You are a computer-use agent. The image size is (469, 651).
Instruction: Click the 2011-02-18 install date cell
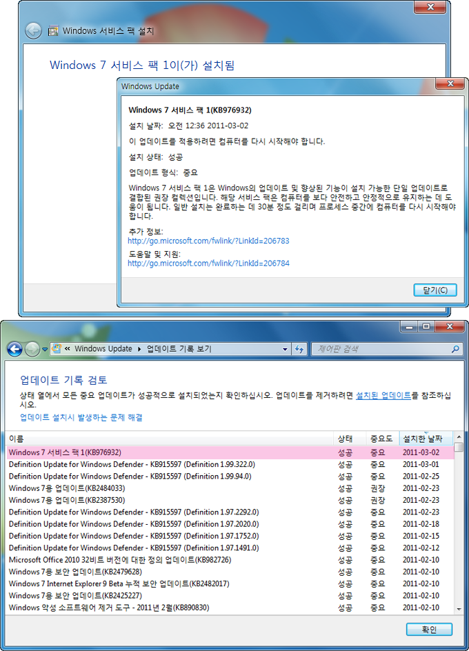tap(421, 524)
